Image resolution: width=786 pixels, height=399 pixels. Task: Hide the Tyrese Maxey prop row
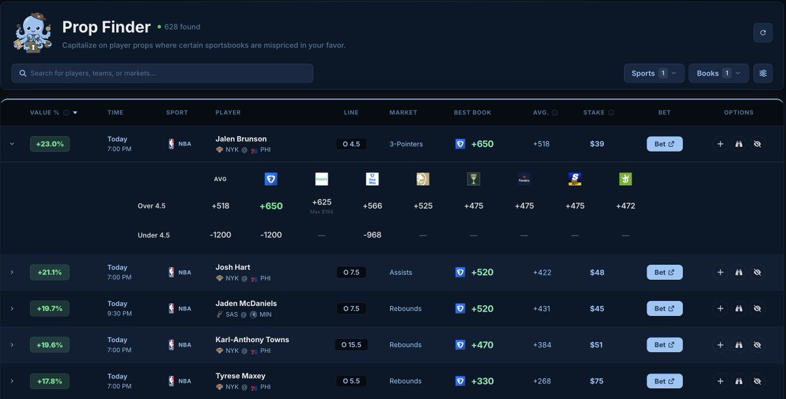coord(757,381)
